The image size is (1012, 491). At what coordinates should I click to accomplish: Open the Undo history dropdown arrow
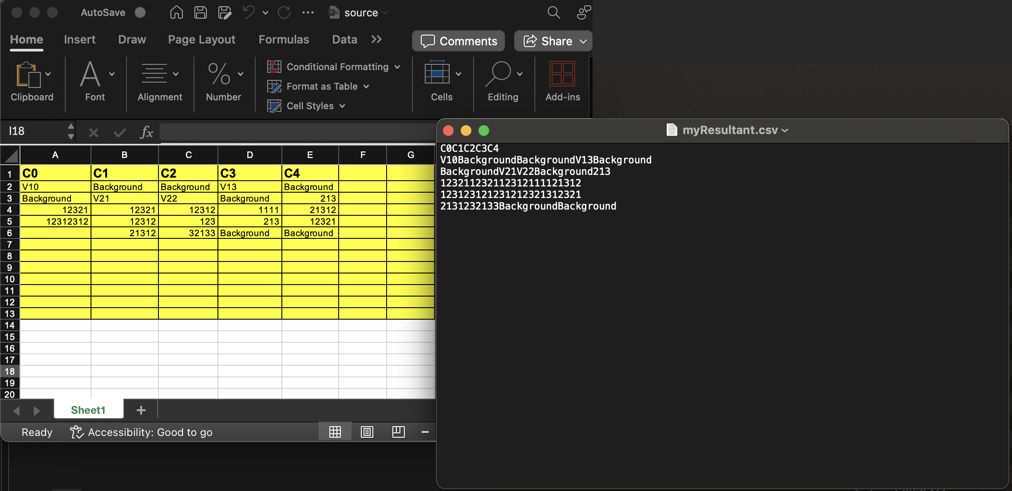tap(265, 13)
